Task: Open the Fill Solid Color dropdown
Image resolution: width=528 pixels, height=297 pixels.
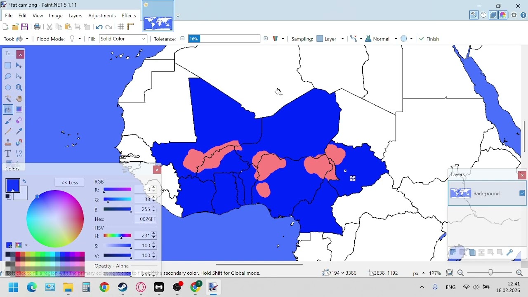Action: click(x=123, y=39)
